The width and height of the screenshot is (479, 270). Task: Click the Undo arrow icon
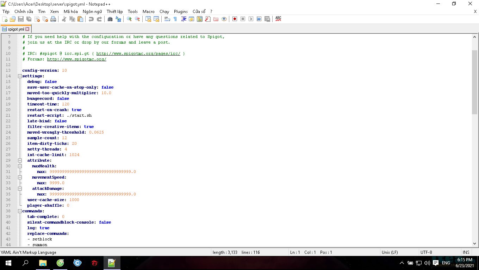pos(91,19)
